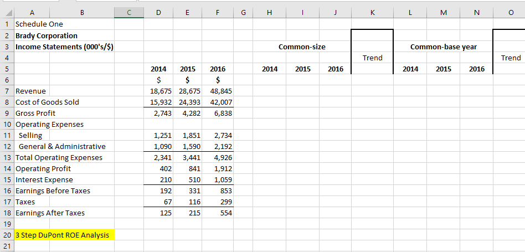Click the 'Selling' label cell
The image size is (525, 252).
(x=30, y=136)
